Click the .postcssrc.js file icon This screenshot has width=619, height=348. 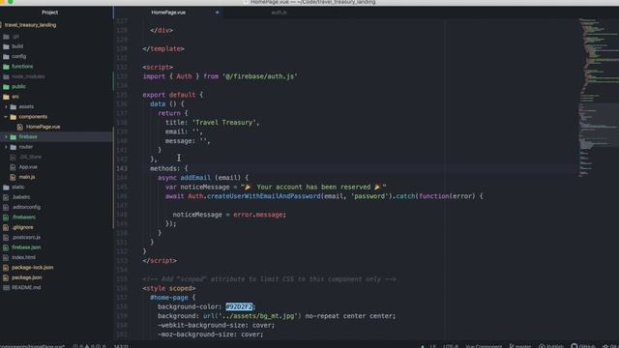pyautogui.click(x=6, y=237)
